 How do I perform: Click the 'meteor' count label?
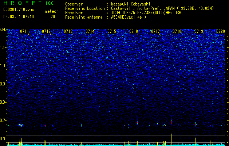click(52, 11)
